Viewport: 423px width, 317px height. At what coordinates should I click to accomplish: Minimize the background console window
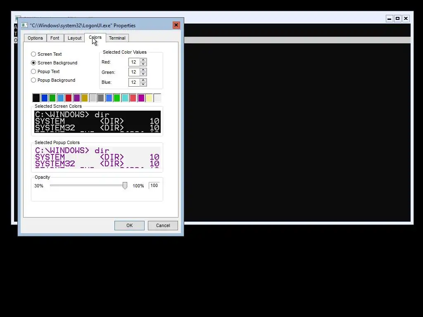389,19
